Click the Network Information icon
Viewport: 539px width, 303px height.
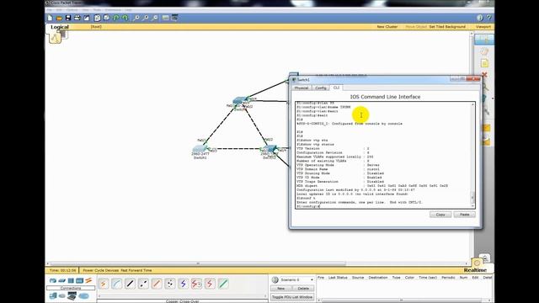[x=480, y=18]
